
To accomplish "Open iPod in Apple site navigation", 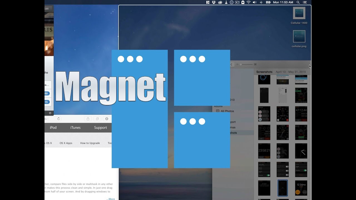I will 53,127.
